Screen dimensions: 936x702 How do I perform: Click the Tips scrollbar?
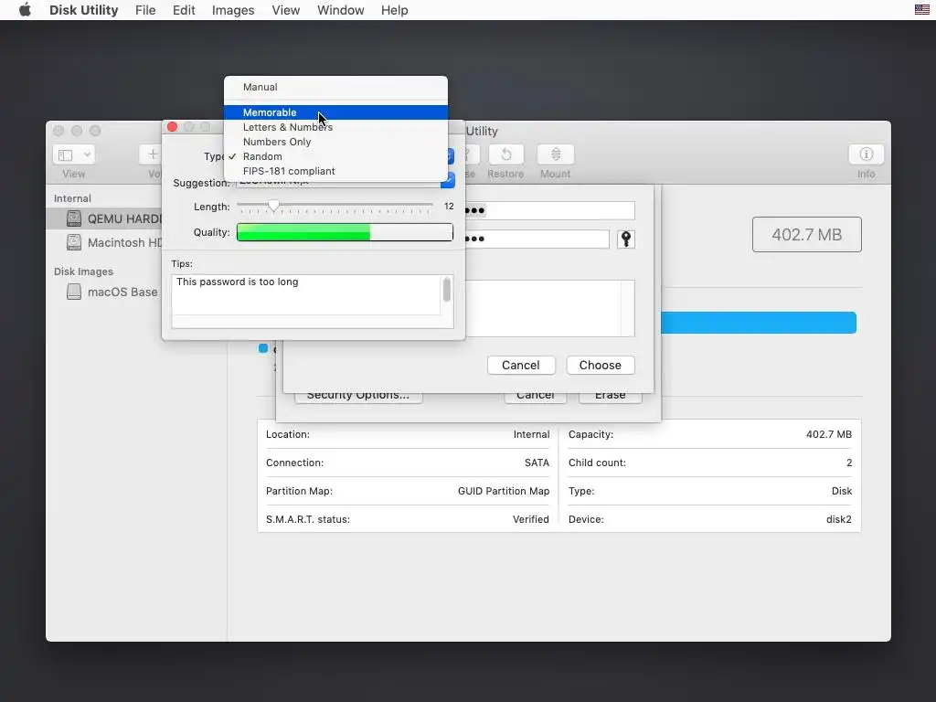pyautogui.click(x=446, y=291)
